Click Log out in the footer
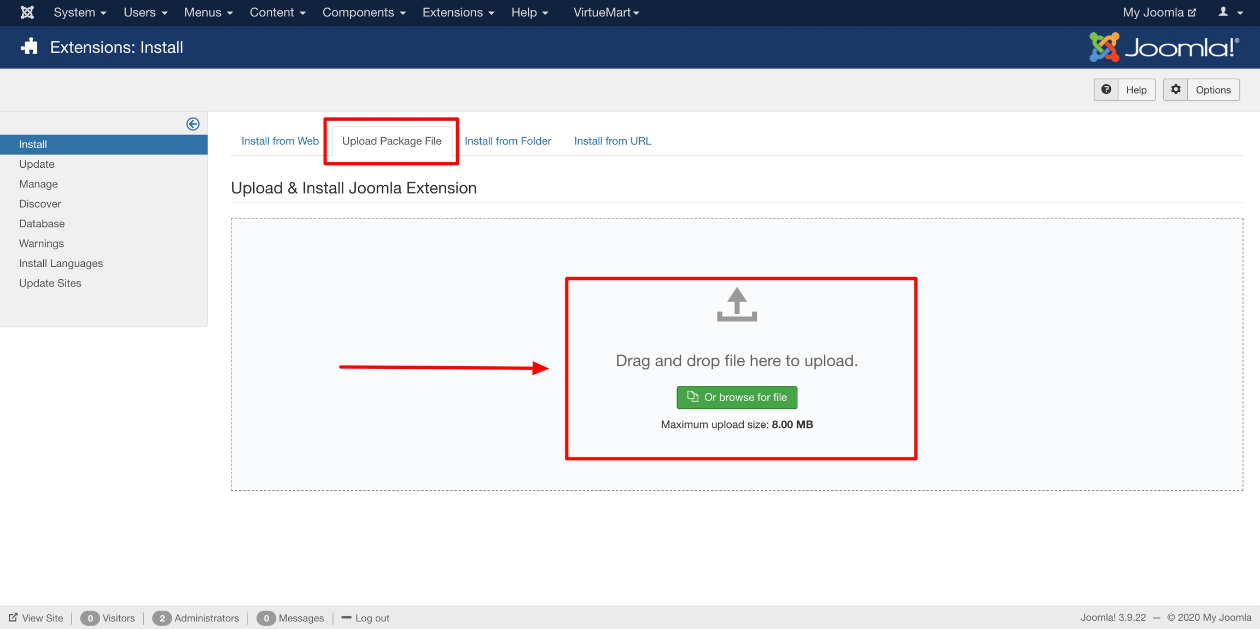The height and width of the screenshot is (629, 1260). click(372, 618)
